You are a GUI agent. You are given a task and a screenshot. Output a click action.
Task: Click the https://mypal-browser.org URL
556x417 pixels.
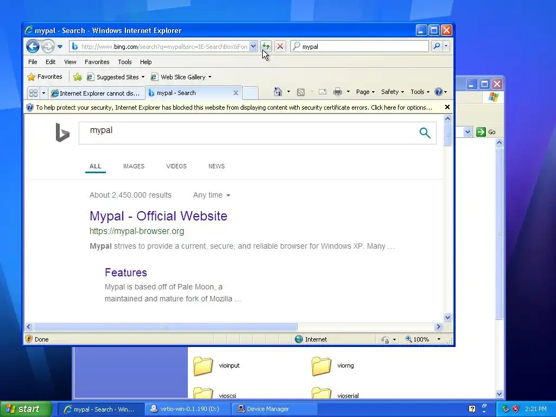coord(137,231)
